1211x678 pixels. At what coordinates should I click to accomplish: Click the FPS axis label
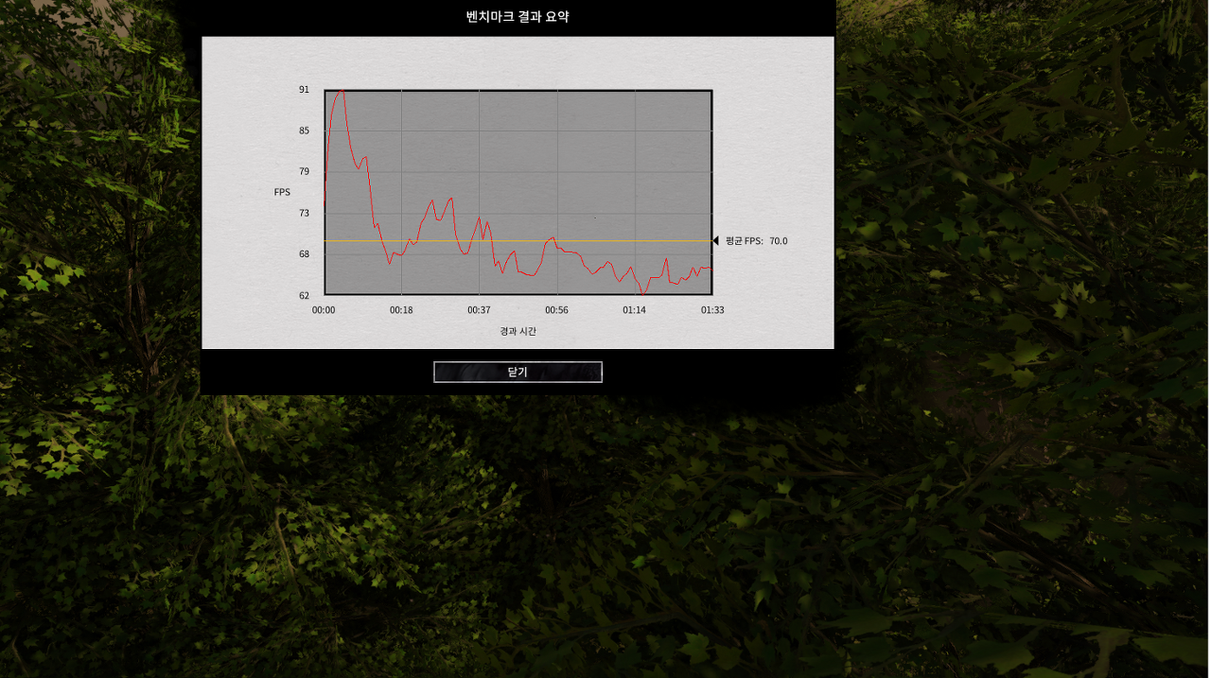click(x=282, y=192)
